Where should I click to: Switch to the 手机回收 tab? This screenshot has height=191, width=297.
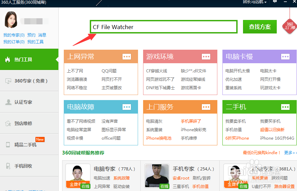point(29,166)
